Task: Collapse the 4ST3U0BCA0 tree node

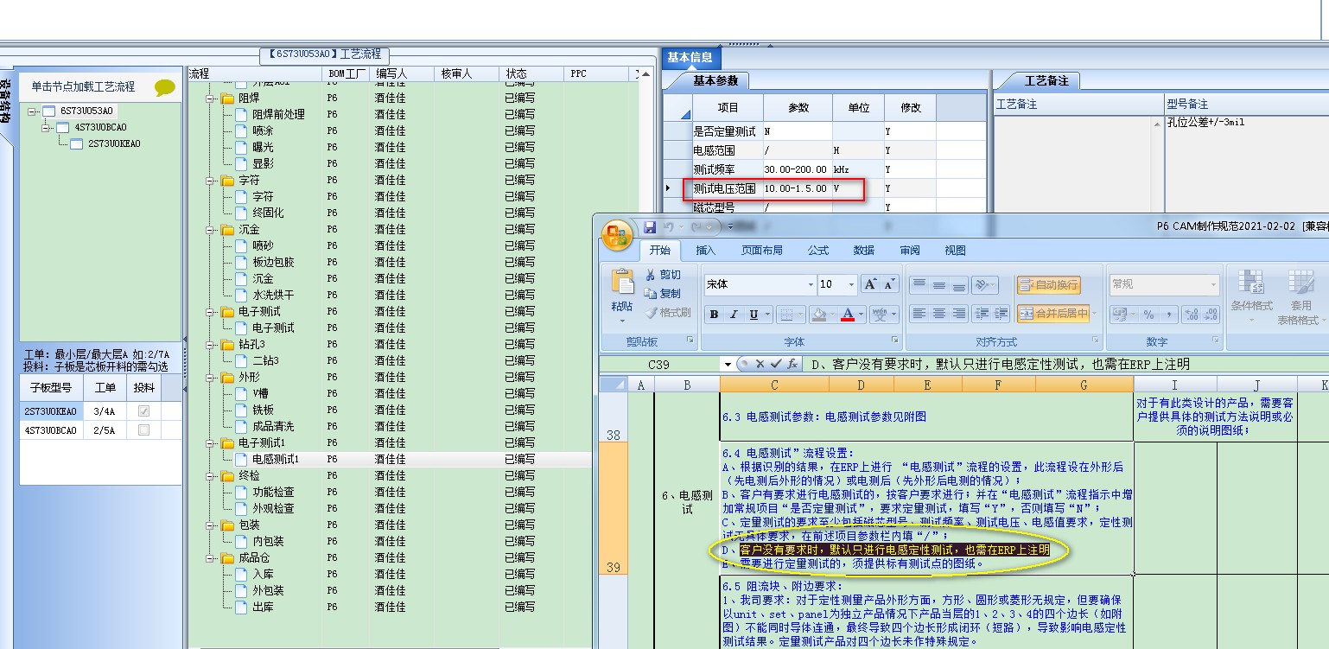Action: coord(47,128)
